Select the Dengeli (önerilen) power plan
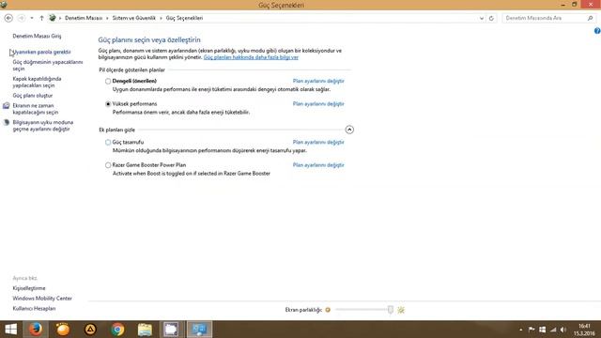 click(108, 82)
